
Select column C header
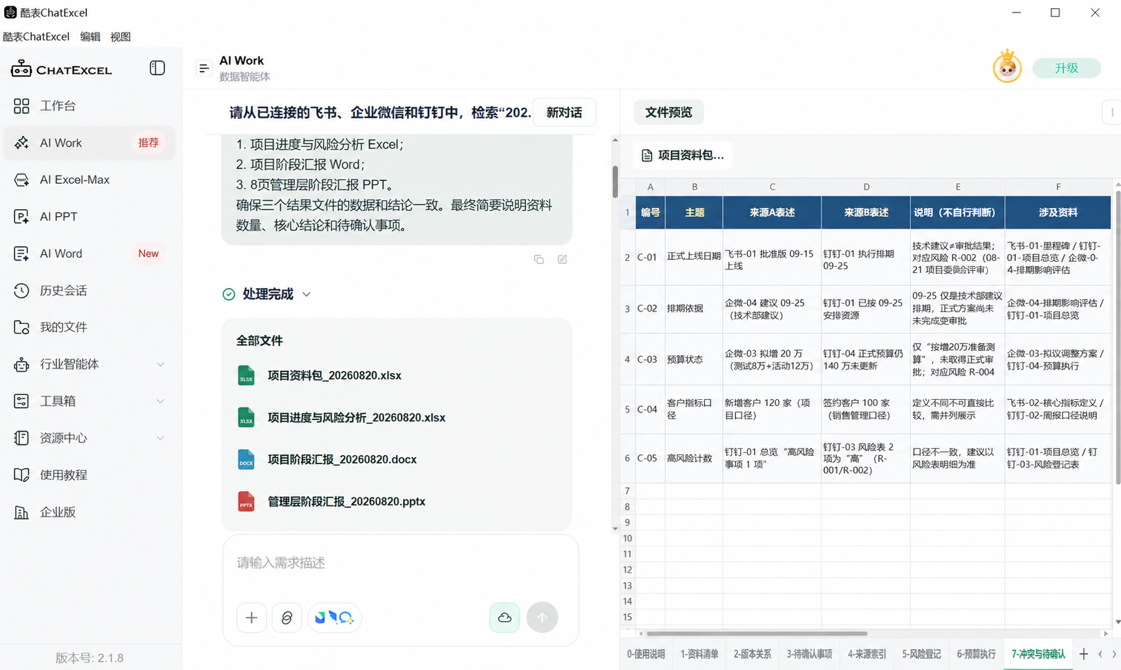[x=772, y=186]
